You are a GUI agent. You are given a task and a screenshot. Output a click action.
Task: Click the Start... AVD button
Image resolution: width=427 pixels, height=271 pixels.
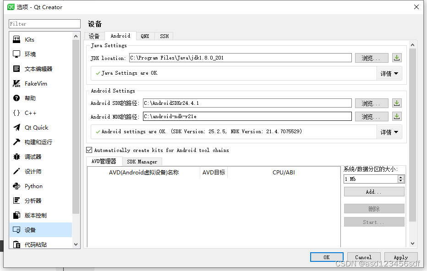(x=374, y=222)
